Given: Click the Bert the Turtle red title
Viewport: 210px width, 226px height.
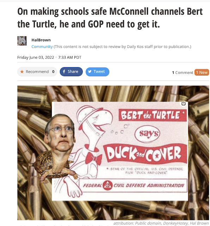Looking at the screenshot, I should (153, 115).
